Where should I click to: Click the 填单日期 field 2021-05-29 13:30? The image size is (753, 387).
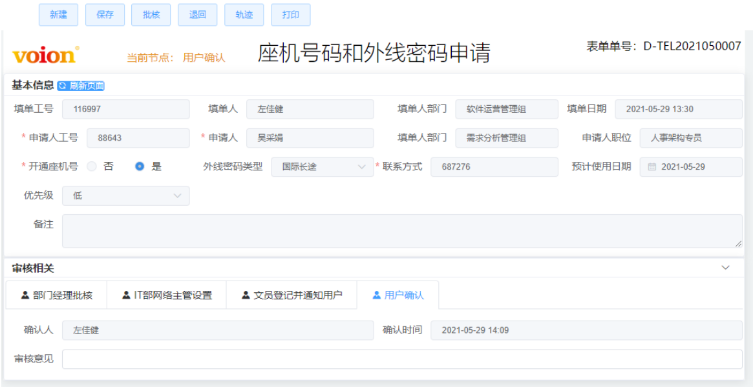(x=679, y=109)
